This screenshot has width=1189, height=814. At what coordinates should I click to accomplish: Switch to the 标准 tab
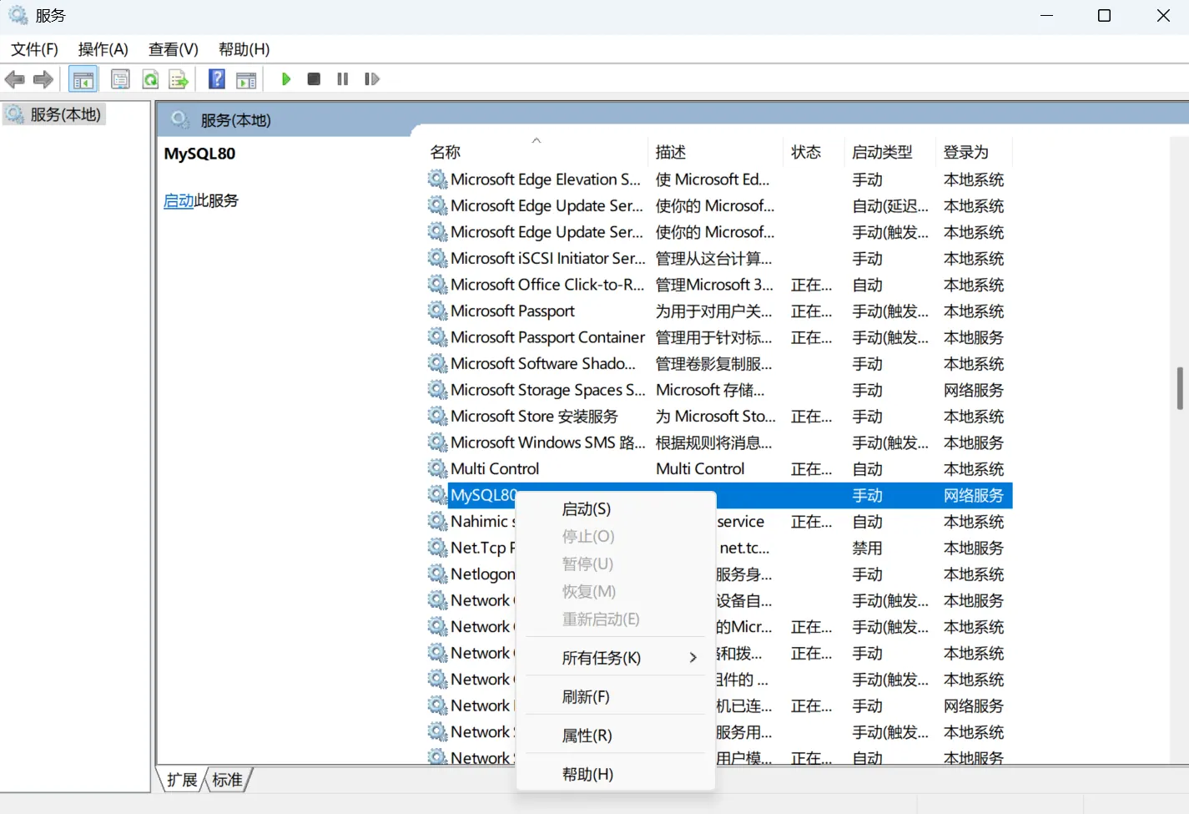point(227,780)
